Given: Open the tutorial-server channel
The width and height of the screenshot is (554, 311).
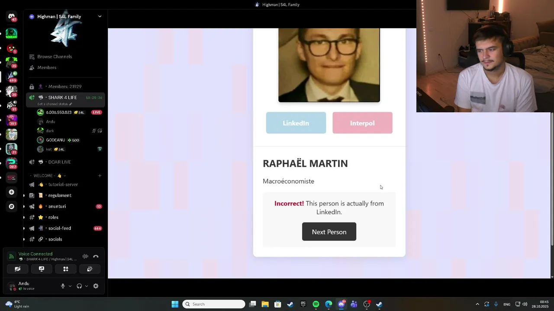Looking at the screenshot, I should (x=65, y=184).
